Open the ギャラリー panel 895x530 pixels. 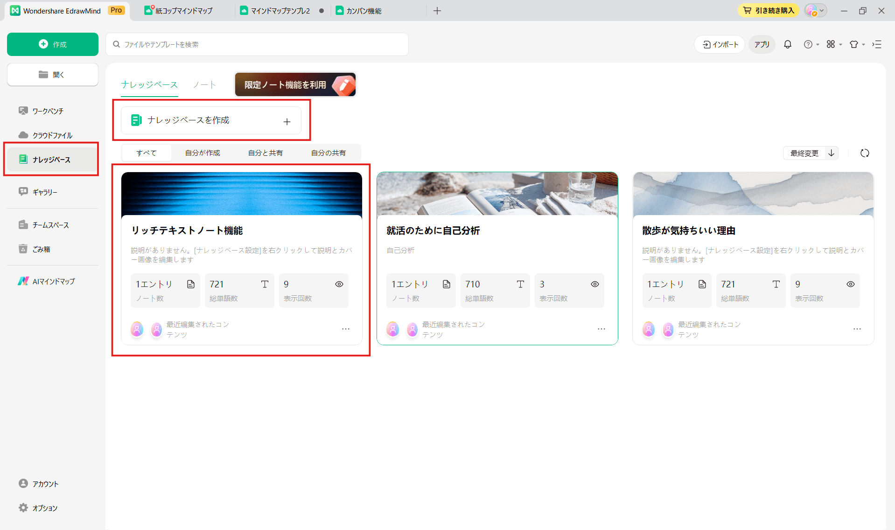coord(44,192)
